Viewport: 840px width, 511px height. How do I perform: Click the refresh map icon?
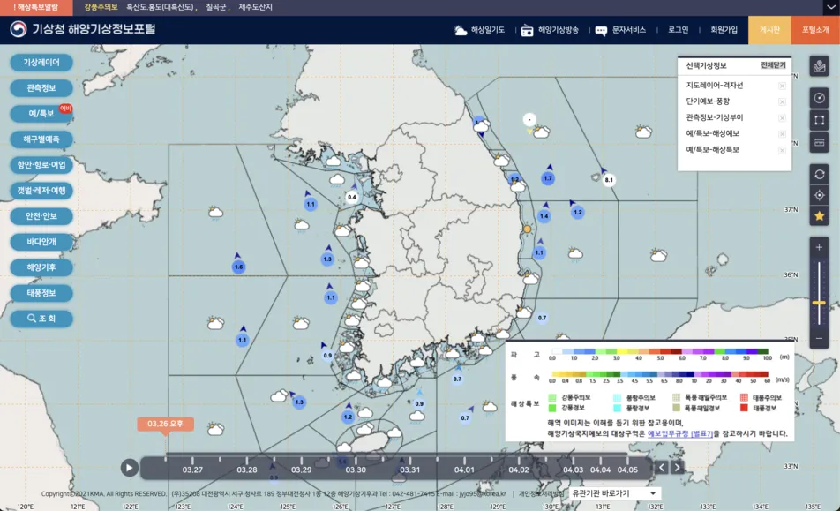(819, 174)
